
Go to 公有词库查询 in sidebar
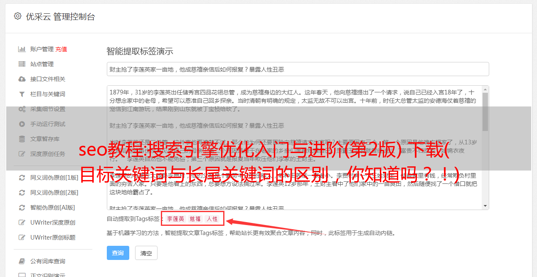[48, 261]
